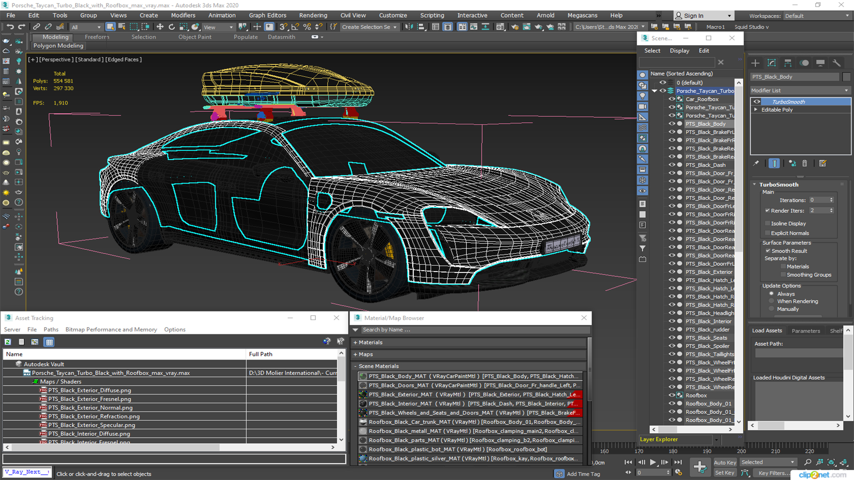The image size is (854, 480).
Task: Select Always update option
Action: pos(771,294)
